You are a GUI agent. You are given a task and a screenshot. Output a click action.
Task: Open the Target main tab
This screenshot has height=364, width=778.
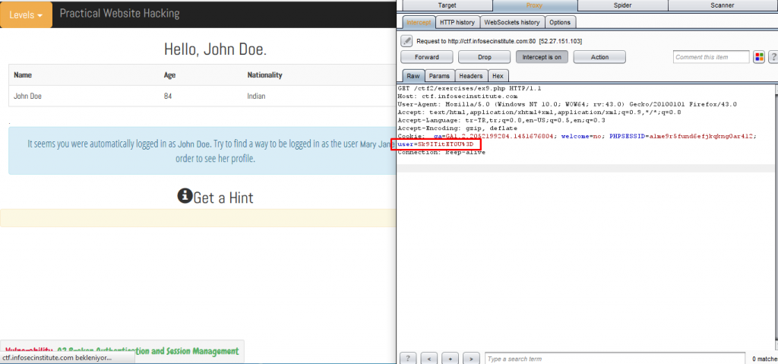447,5
